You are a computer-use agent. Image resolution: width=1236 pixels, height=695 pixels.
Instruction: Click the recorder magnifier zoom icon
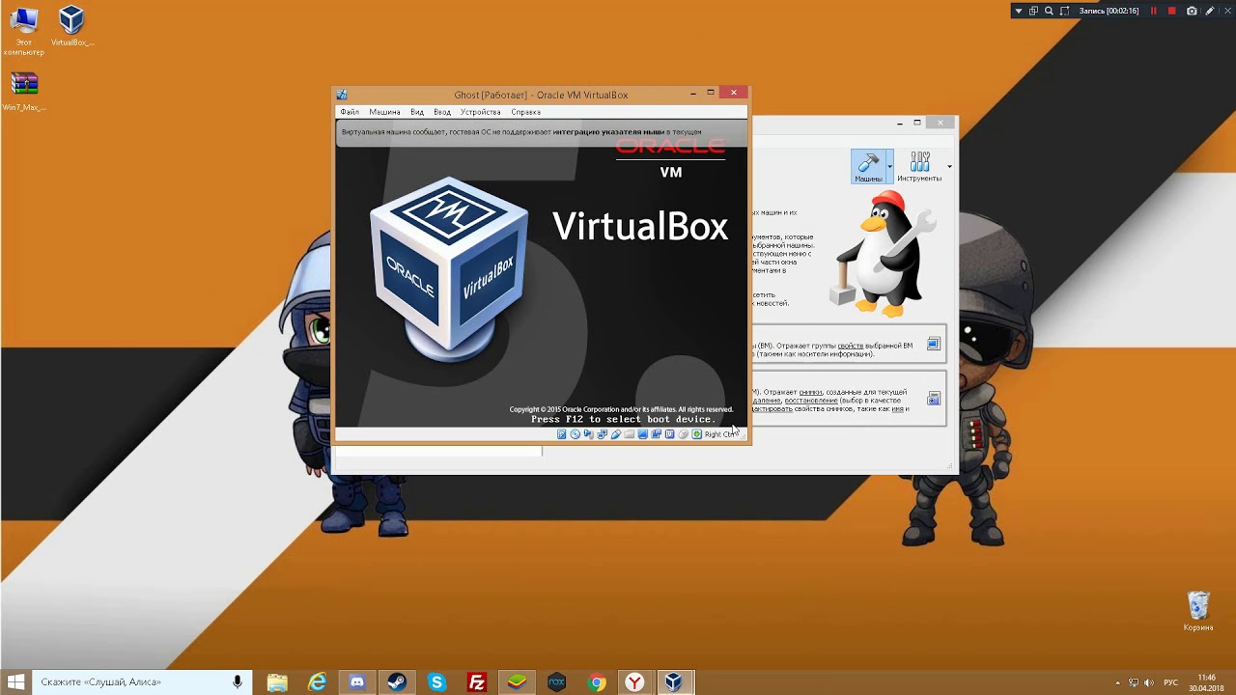click(x=1049, y=11)
